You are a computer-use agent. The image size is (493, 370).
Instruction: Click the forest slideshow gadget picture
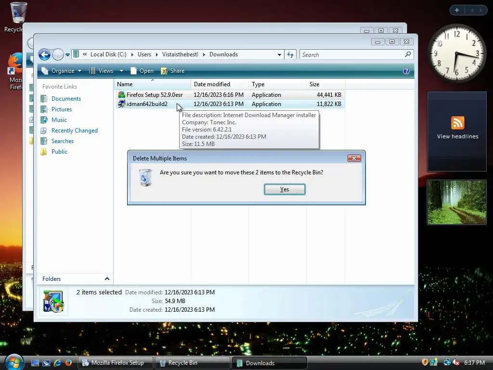pyautogui.click(x=457, y=202)
